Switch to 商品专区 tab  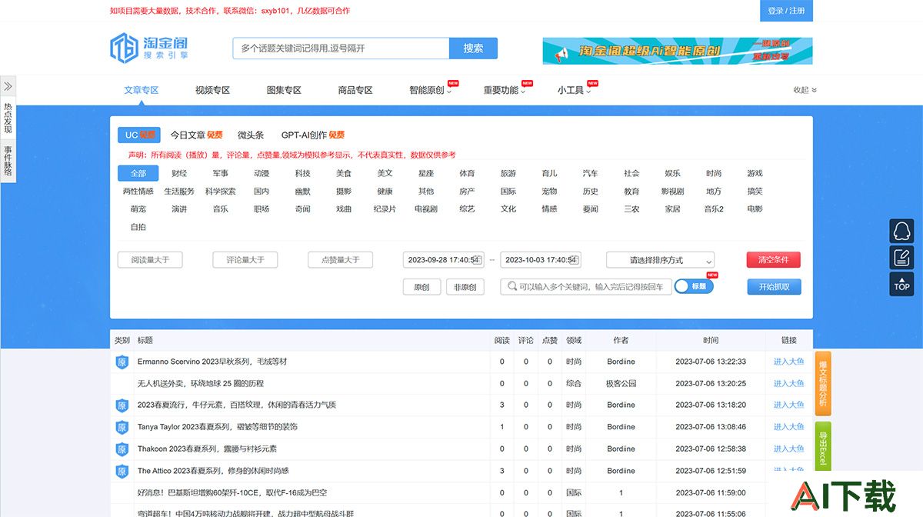coord(355,90)
